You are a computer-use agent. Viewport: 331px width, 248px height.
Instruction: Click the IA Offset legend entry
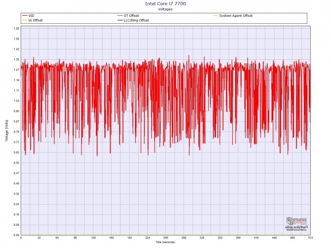pyautogui.click(x=32, y=20)
